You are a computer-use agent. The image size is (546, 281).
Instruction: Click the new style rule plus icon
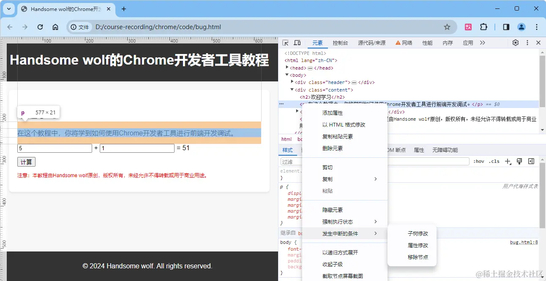click(x=508, y=161)
